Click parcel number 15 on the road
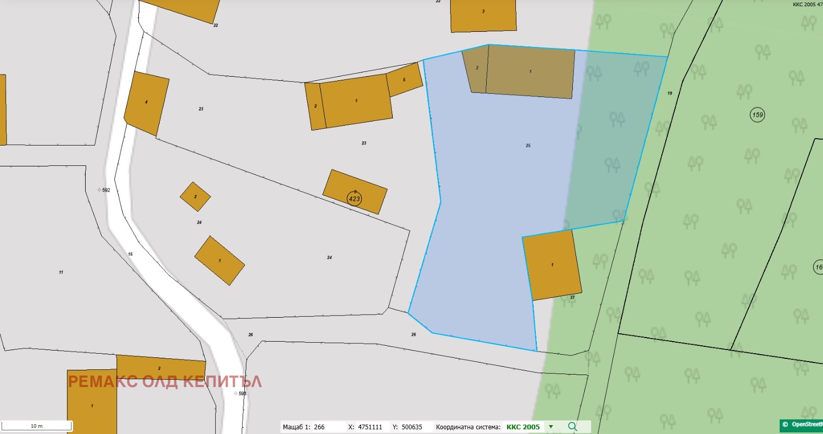Viewport: 823px width, 434px height. coord(130,254)
